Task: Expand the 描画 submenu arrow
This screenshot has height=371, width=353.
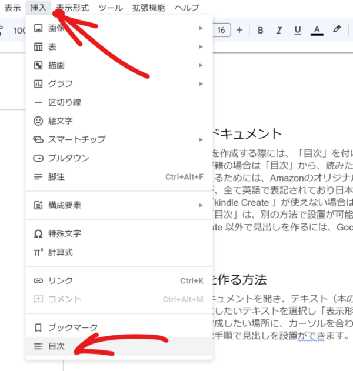Action: 201,65
